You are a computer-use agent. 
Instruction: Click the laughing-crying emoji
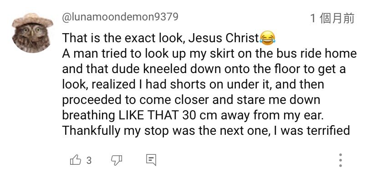tap(268, 38)
